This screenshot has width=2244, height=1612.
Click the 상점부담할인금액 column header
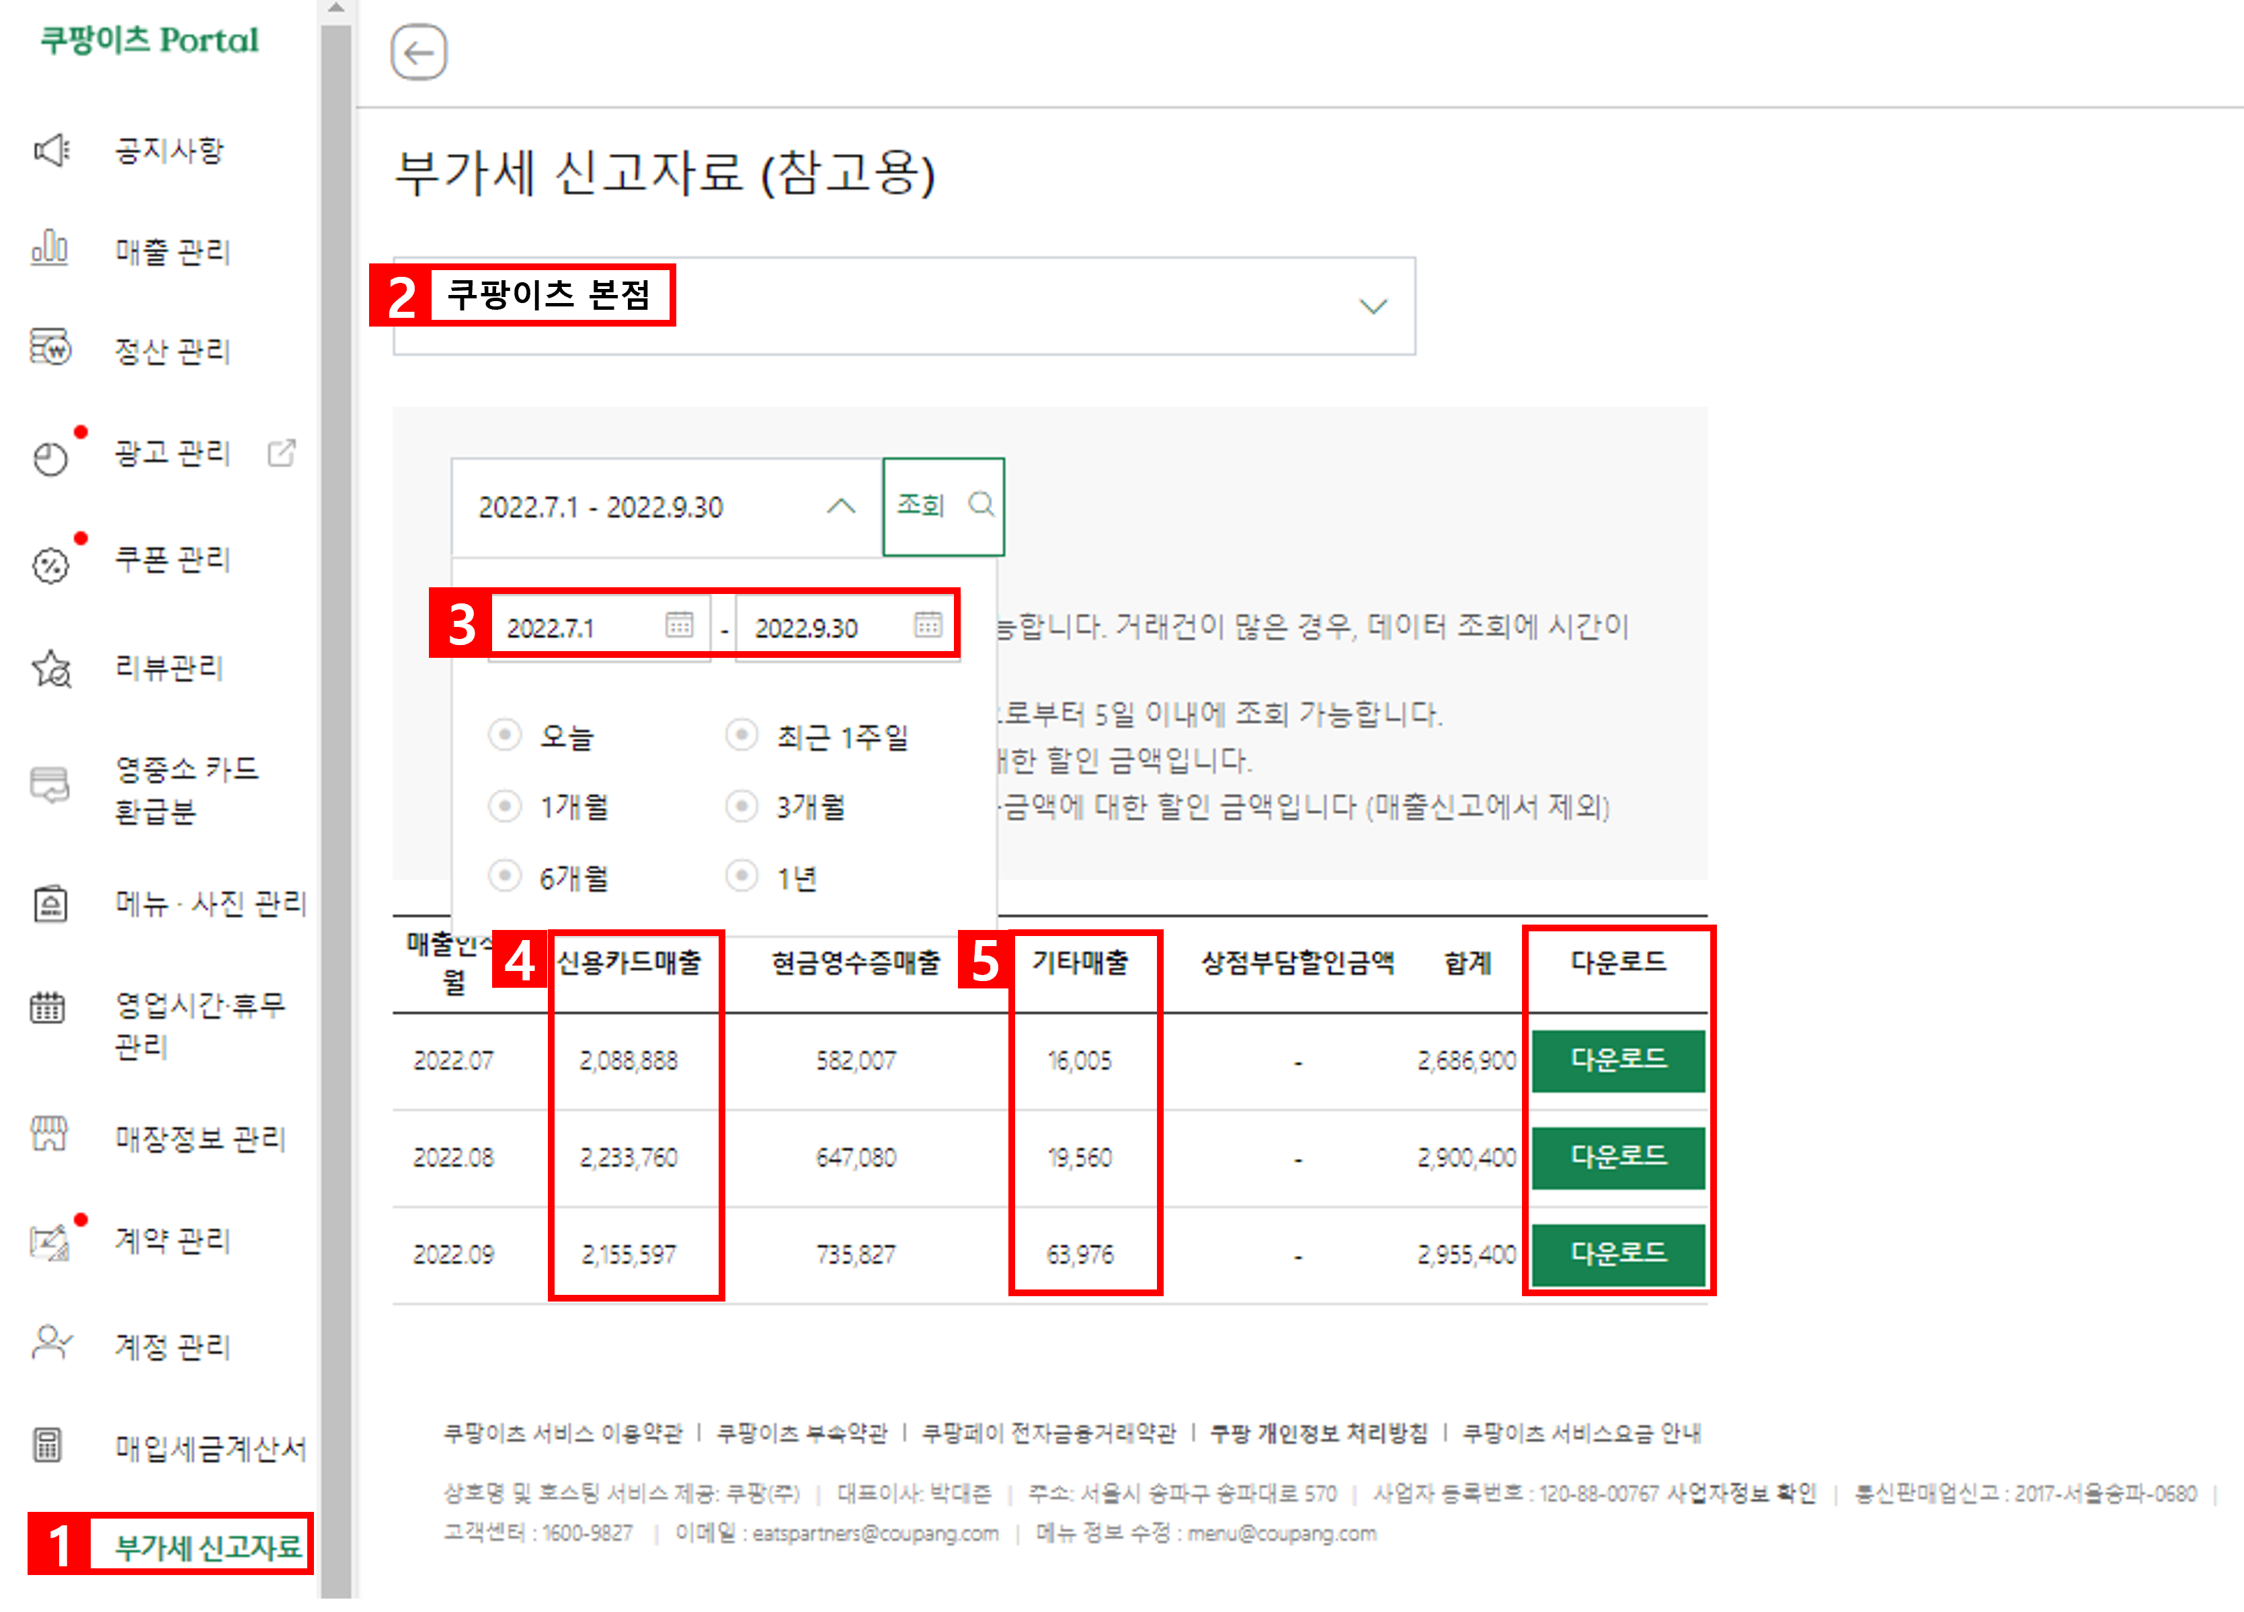point(1297,962)
